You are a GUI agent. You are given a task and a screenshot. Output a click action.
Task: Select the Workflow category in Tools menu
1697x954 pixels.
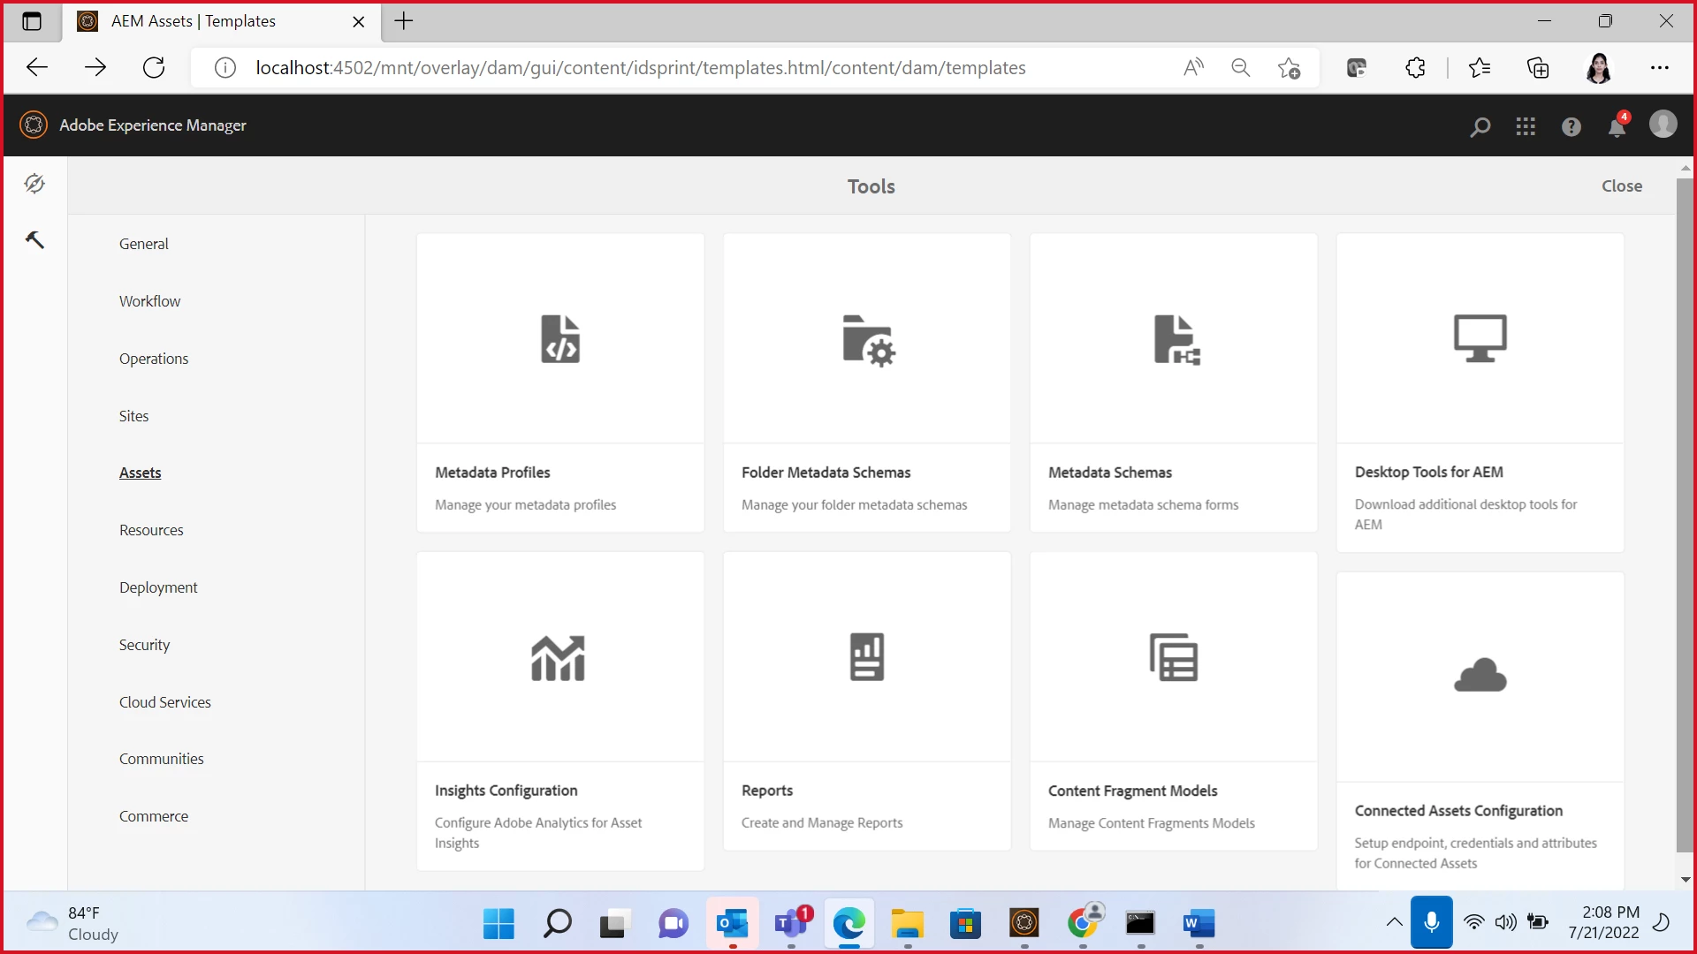coord(149,301)
